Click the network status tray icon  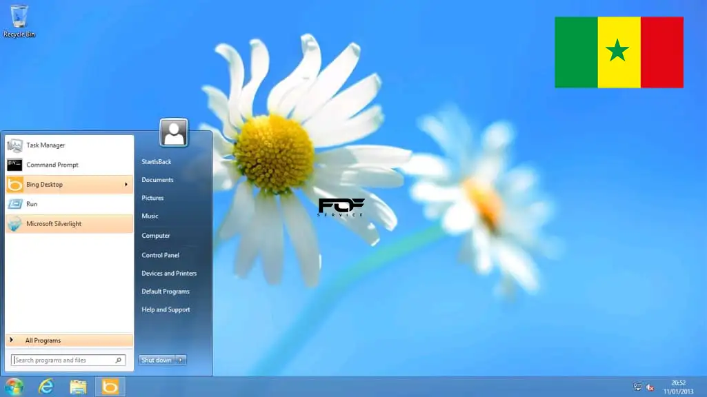click(x=636, y=387)
